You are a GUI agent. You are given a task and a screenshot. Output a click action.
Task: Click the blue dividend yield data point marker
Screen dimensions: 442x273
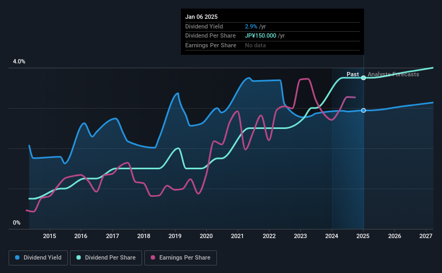tap(363, 110)
